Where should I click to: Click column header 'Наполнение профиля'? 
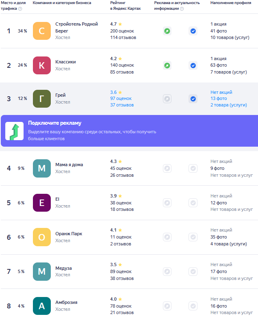tap(231, 3)
